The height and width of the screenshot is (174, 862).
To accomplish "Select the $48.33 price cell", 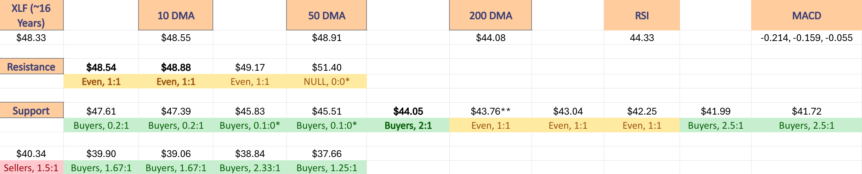I will [x=32, y=37].
